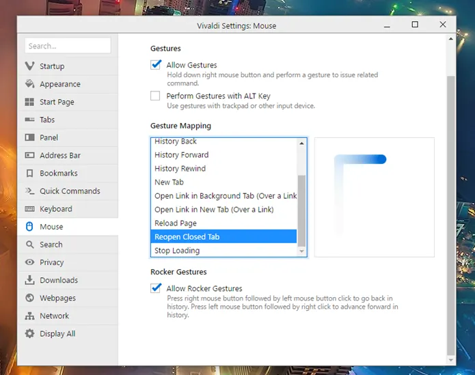This screenshot has height=375, width=475.
Task: Choose Stop Loading from gesture list
Action: click(x=177, y=251)
